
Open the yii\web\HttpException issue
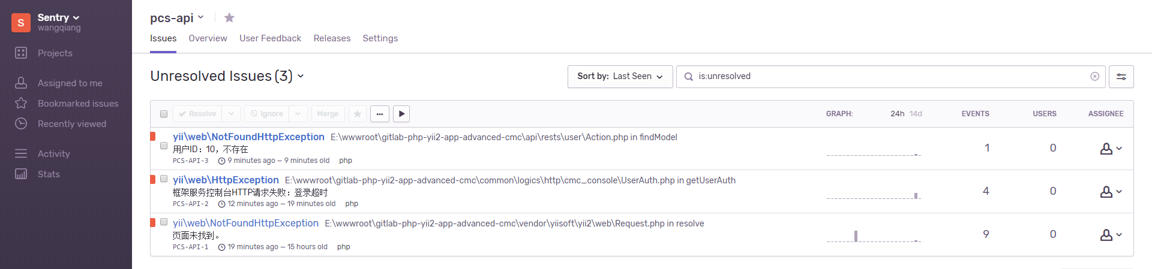(226, 180)
